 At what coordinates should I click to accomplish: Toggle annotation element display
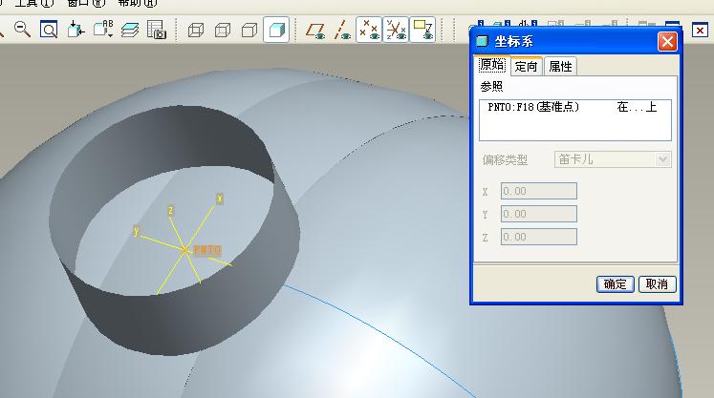[x=422, y=30]
